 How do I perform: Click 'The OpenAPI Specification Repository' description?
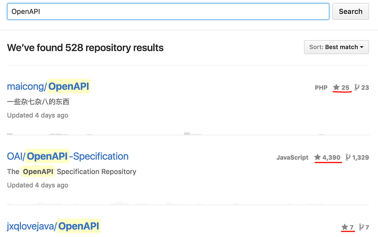72,171
